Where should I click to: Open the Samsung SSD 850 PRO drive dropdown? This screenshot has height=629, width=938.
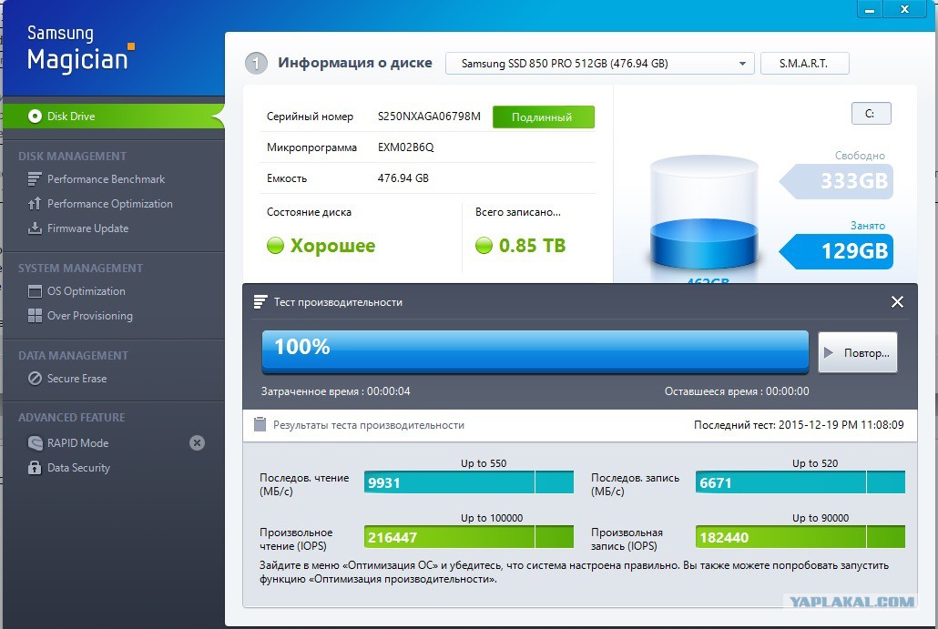pos(599,64)
